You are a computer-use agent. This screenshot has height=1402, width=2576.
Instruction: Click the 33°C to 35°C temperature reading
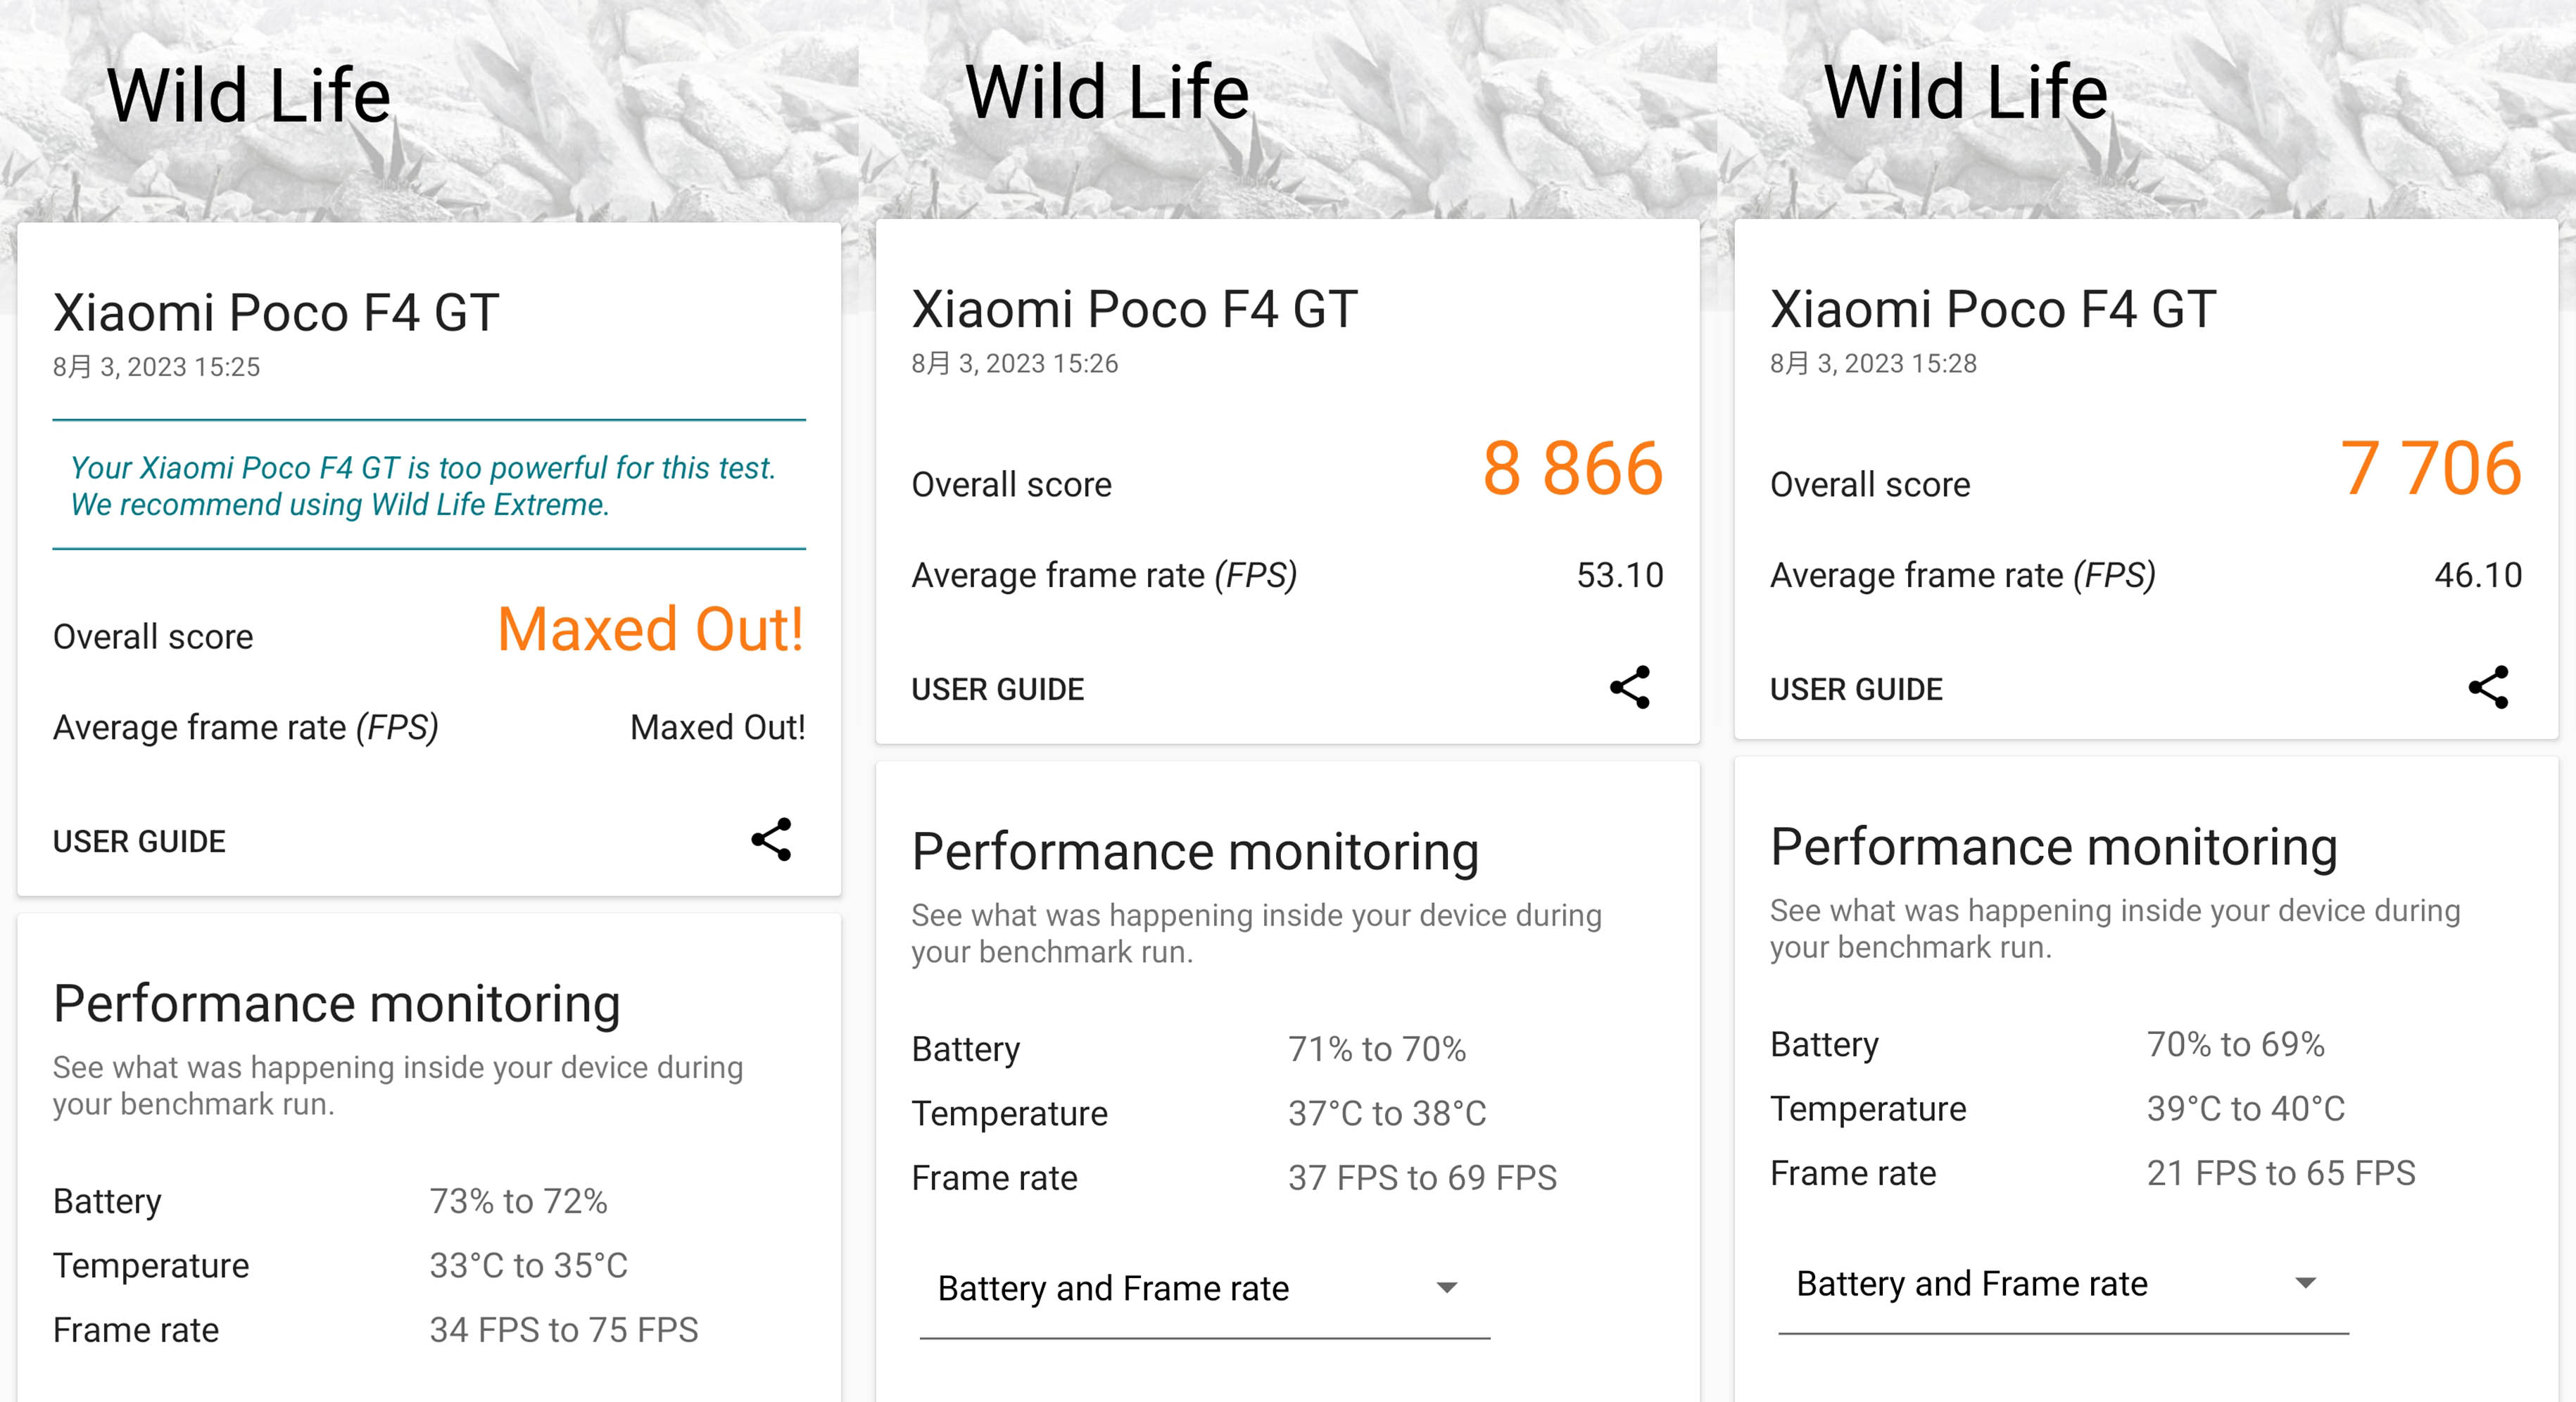tap(528, 1266)
